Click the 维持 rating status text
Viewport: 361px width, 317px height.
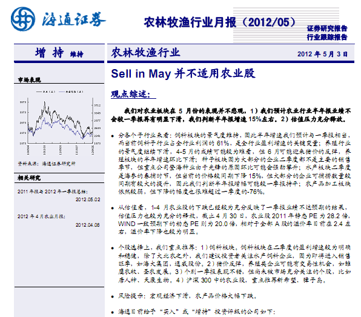point(77,55)
